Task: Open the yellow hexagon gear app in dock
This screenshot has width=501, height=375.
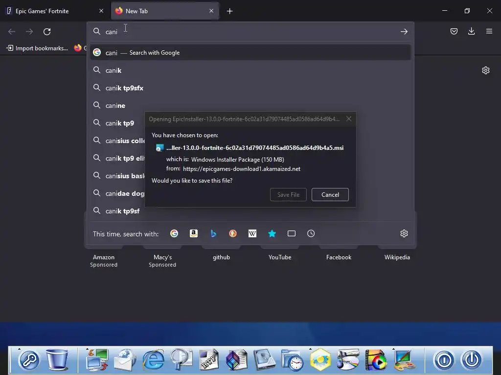Action: pos(320,360)
